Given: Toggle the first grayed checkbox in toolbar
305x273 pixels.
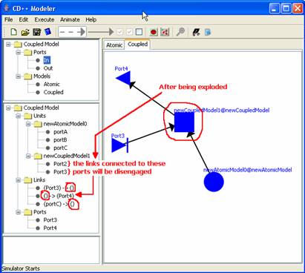Looking at the screenshot, I should pos(120,32).
